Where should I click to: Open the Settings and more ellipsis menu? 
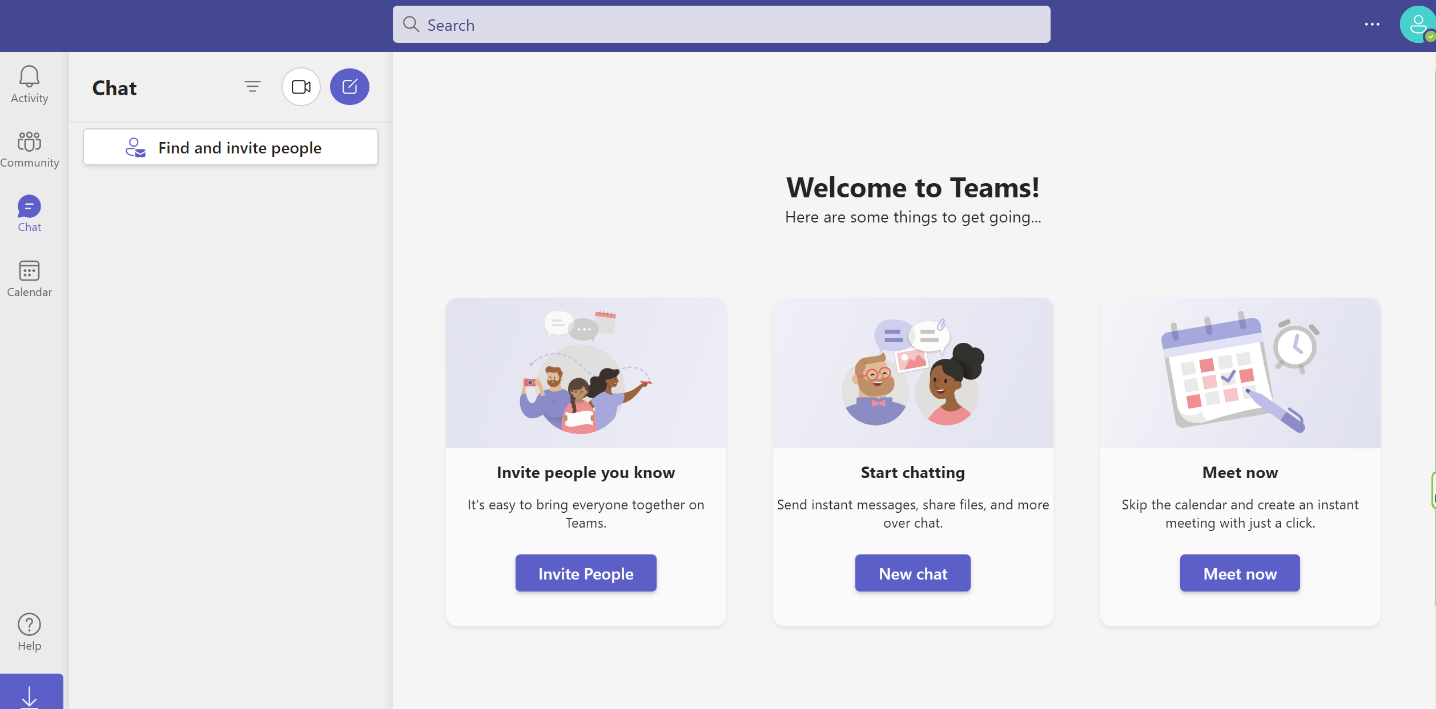pyautogui.click(x=1372, y=25)
